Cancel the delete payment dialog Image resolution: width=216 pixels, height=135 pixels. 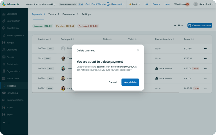[x=113, y=82]
